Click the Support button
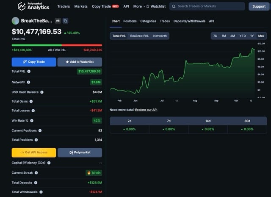 click(259, 6)
